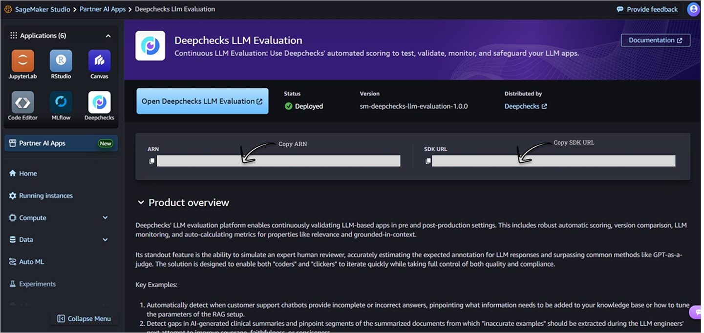Click Open Deepchecks LLM Evaluation button

click(x=202, y=101)
